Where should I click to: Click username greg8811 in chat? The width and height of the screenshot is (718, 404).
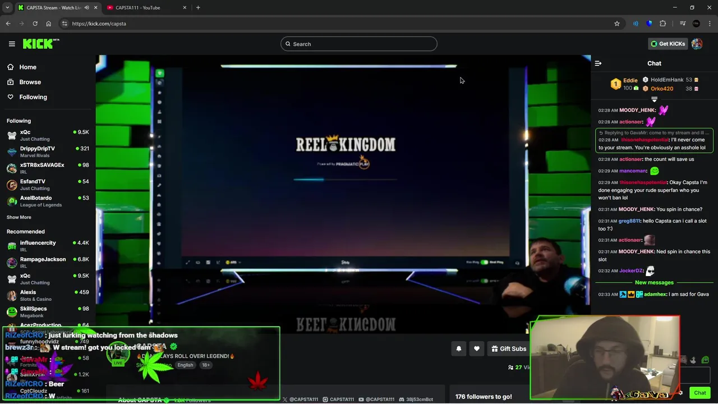629,221
